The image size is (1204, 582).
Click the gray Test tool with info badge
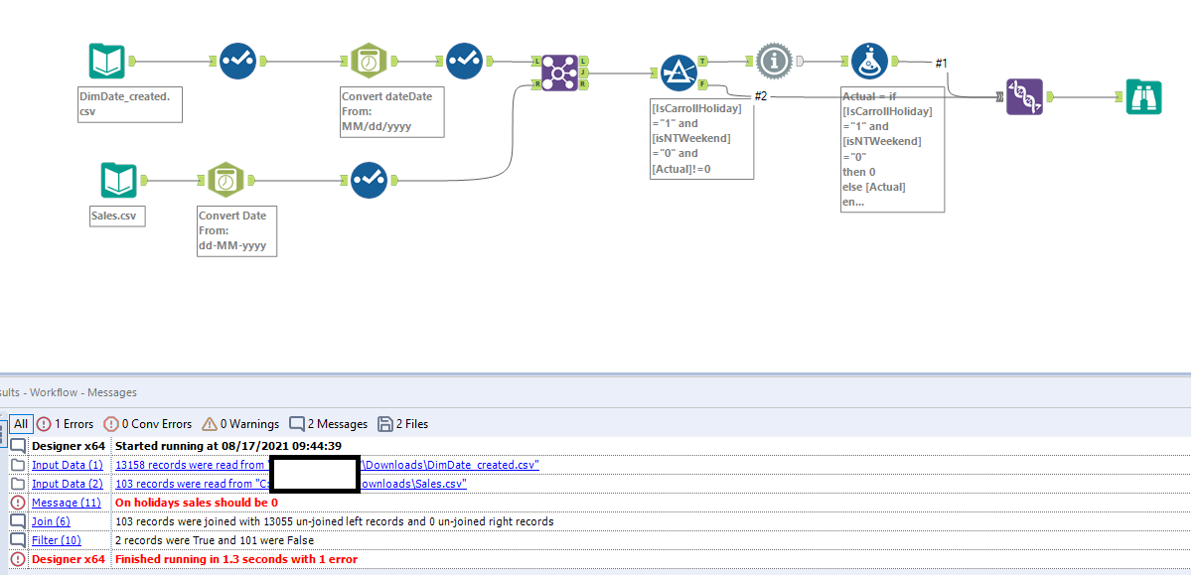coord(774,60)
